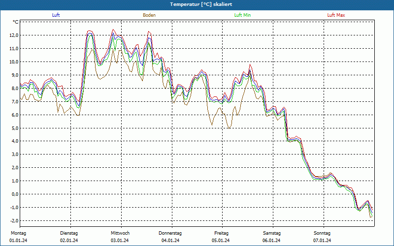Click the red Luft Max legend label
Image resolution: width=394 pixels, height=246 pixels.
point(336,15)
